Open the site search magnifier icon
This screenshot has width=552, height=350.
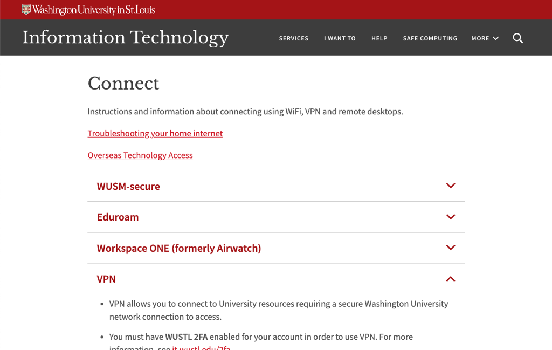click(517, 38)
